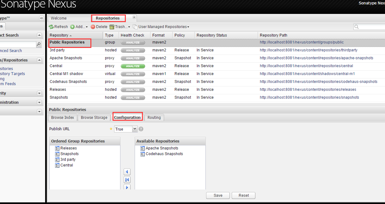
Task: Collapse the left sidebar panel
Action: 41,18
